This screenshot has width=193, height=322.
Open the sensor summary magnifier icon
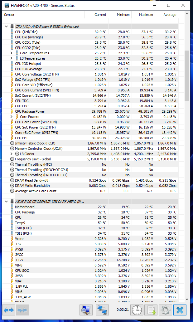(86, 310)
